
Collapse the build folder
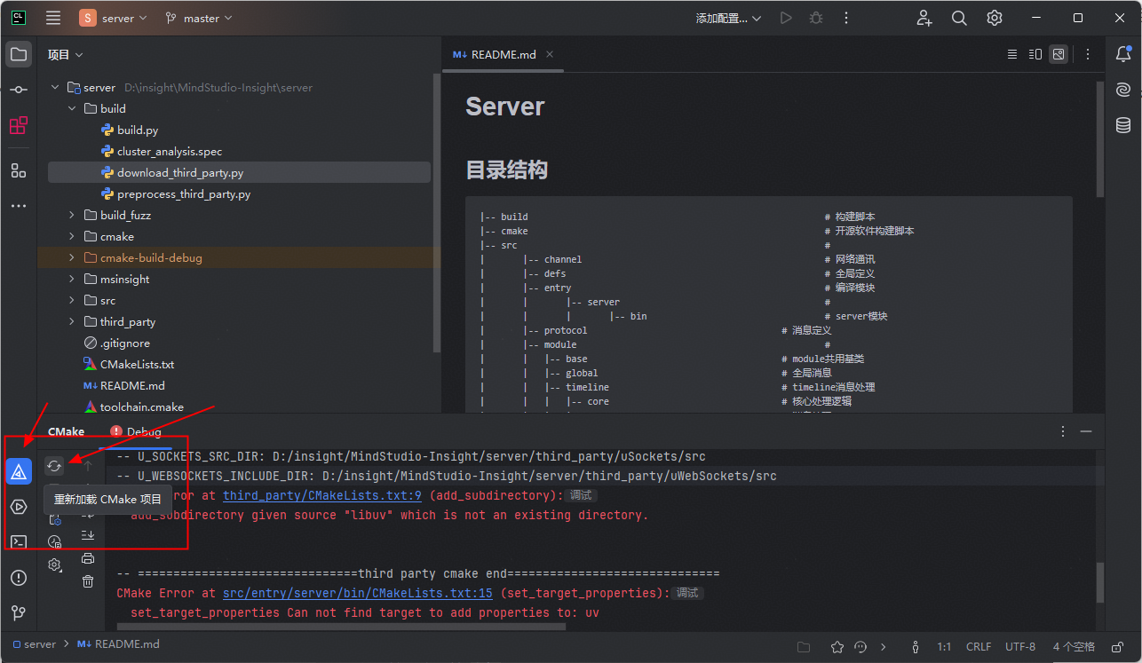(72, 108)
